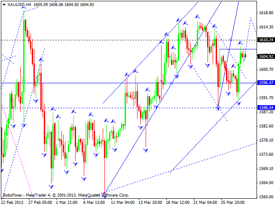
Task: Click the 1578.10 price scale value
Action: click(x=266, y=140)
